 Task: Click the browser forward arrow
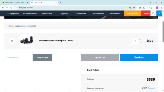click(7, 8)
